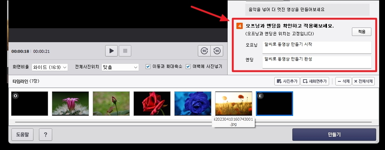
Task: Click the 음악을 넣어 더 멋진 영상을 만들어보세요 hint
Action: tap(286, 10)
